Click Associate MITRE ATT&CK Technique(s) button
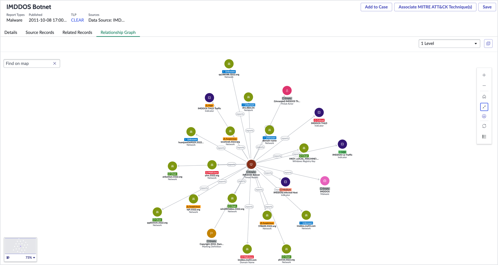This screenshot has width=498, height=265. [435, 7]
